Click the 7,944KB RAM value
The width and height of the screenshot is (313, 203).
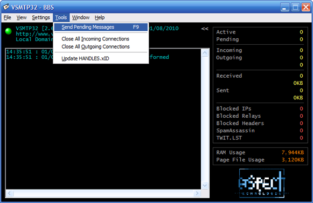pyautogui.click(x=293, y=153)
